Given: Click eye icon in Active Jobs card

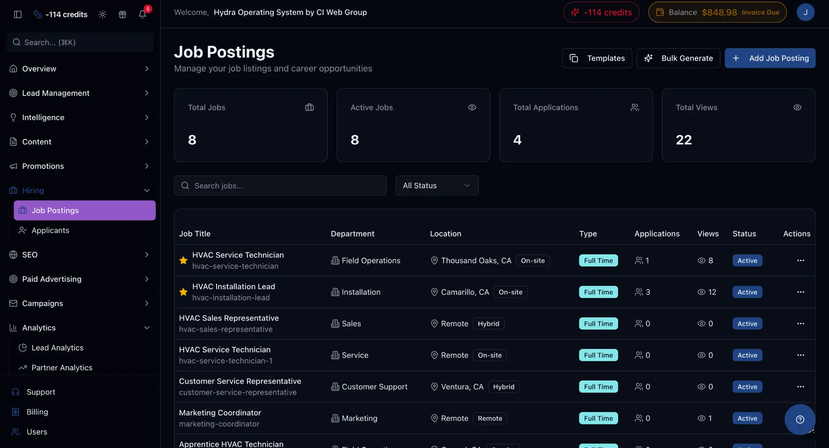Looking at the screenshot, I should (472, 107).
